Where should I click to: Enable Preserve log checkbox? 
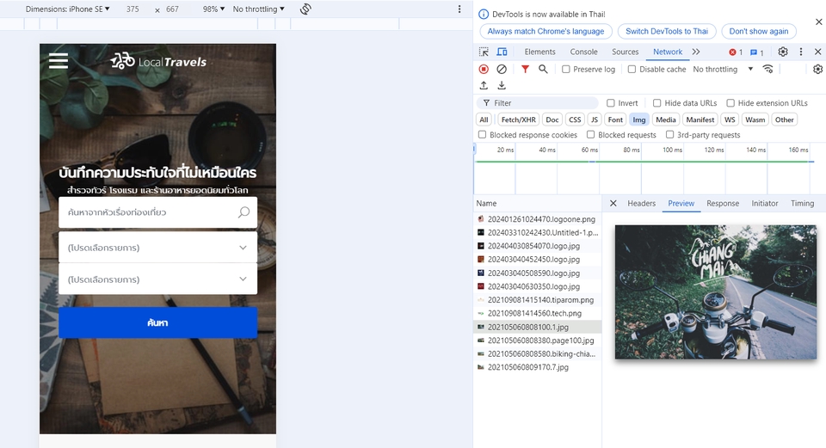click(566, 69)
